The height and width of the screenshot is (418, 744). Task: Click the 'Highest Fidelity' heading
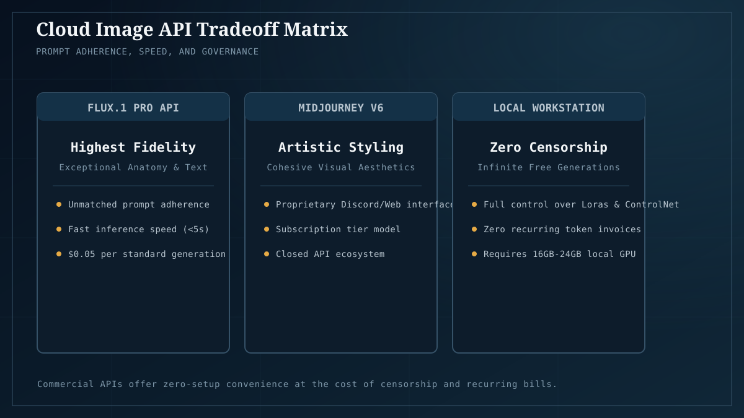tap(133, 147)
